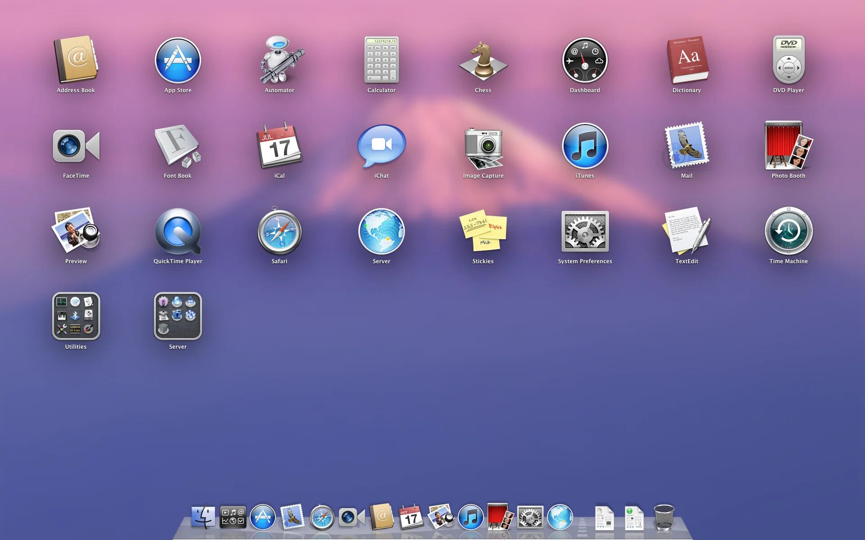The image size is (865, 540).
Task: Click the FaceTime camera icon in the Dock
Action: pyautogui.click(x=352, y=517)
